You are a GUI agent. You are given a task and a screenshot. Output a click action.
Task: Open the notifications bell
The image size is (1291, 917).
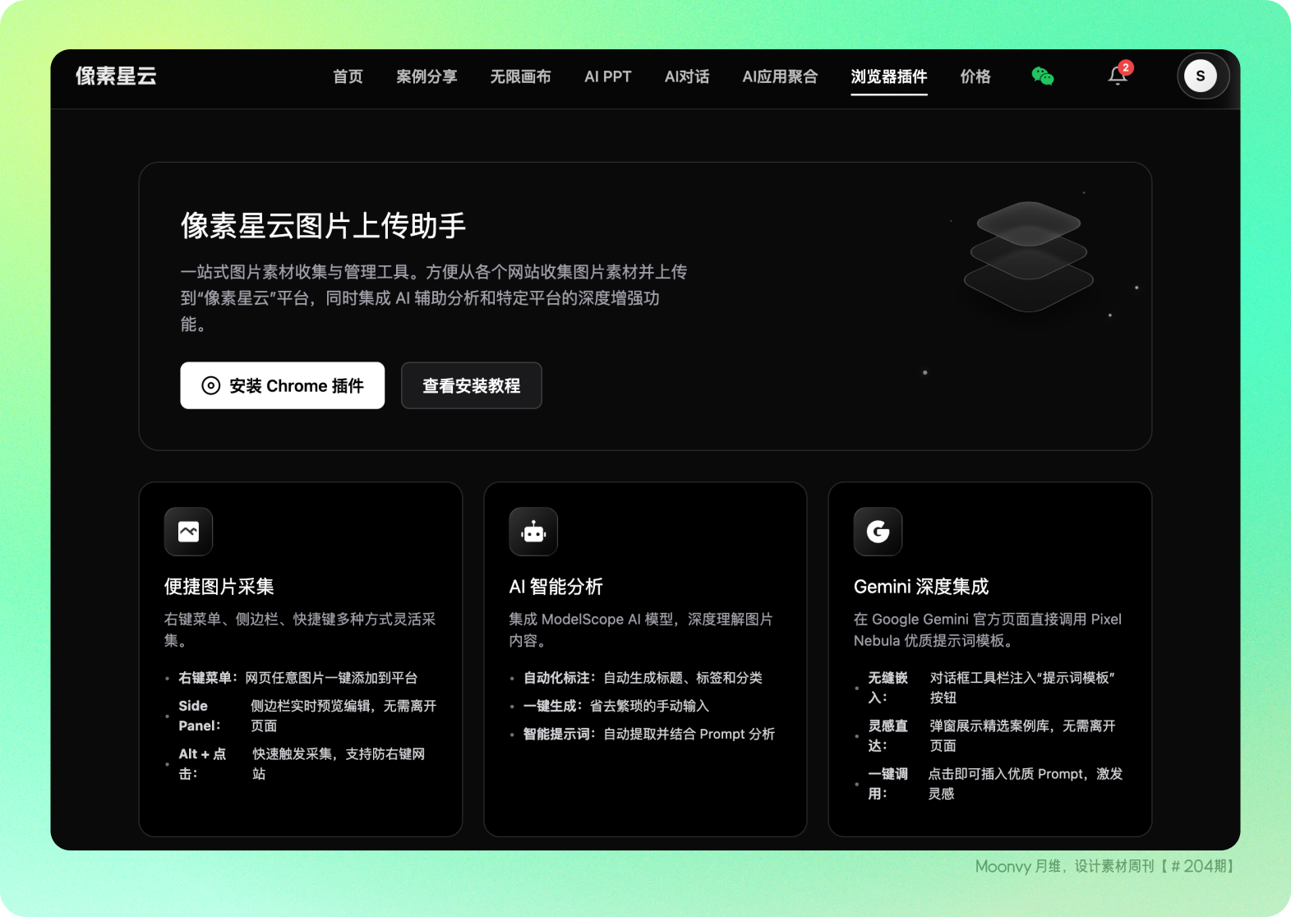click(x=1117, y=76)
